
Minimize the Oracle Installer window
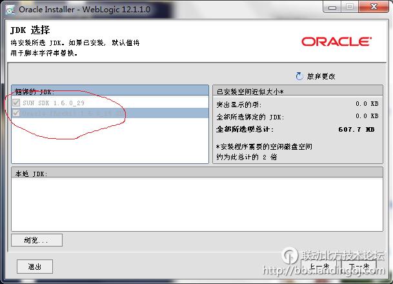(x=332, y=6)
